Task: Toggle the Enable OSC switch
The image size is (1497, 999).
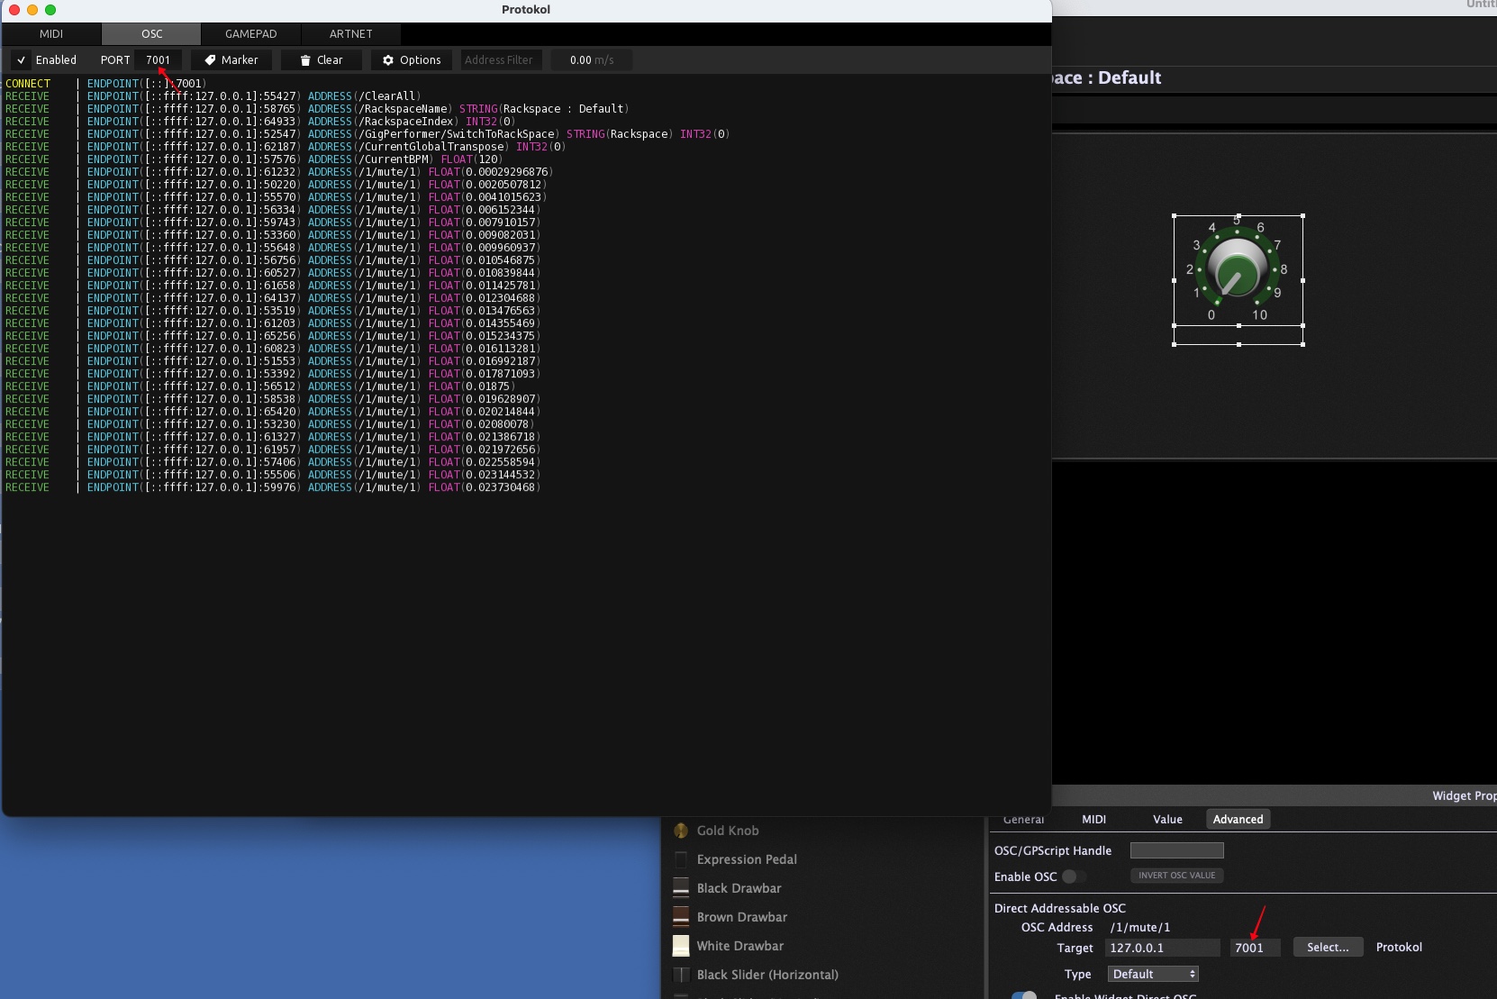Action: coord(1074,876)
